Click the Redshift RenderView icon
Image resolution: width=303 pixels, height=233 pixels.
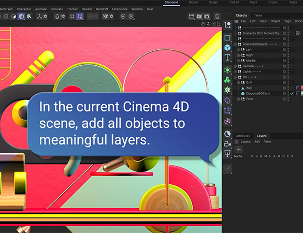click(x=217, y=16)
